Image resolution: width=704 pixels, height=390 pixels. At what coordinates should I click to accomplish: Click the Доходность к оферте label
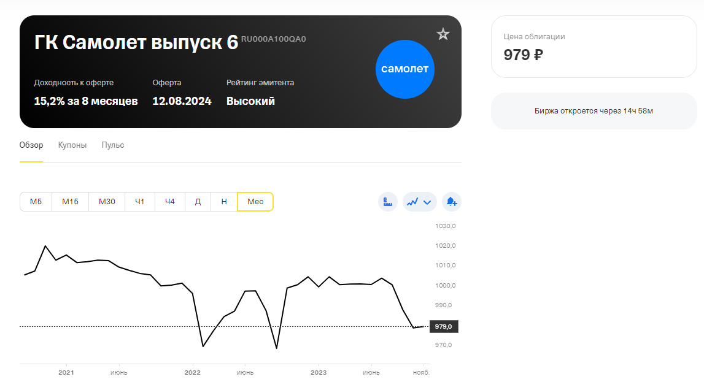74,83
